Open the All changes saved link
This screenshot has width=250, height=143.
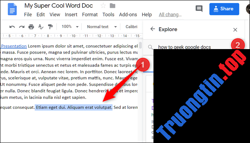pyautogui.click(x=170, y=15)
